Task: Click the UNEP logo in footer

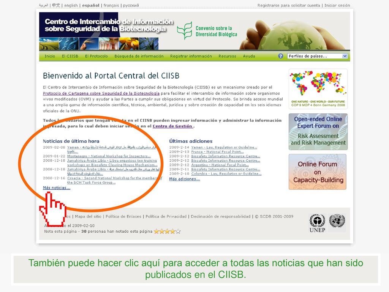Action: tap(317, 223)
